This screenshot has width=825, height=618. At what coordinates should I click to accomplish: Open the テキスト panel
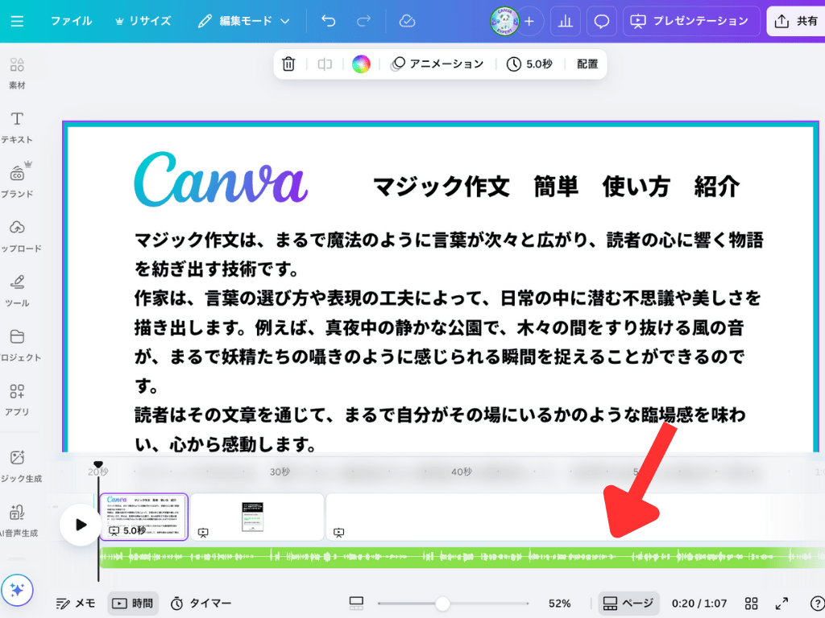click(x=17, y=127)
